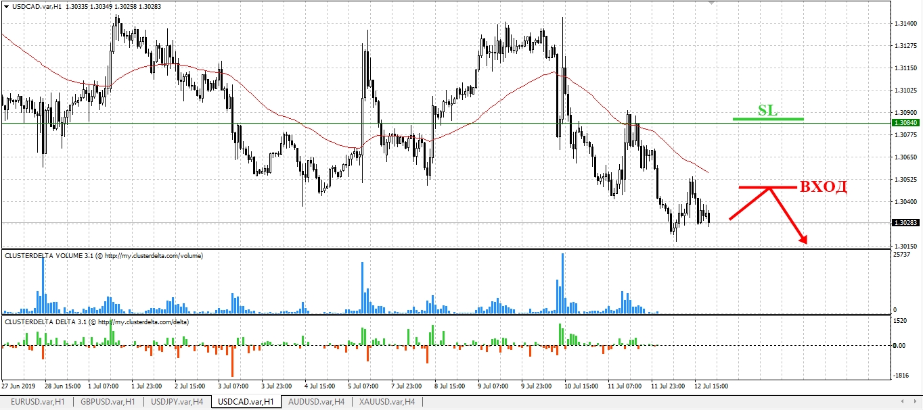Click the 1.30900 price scale value
This screenshot has height=410, width=923.
905,112
